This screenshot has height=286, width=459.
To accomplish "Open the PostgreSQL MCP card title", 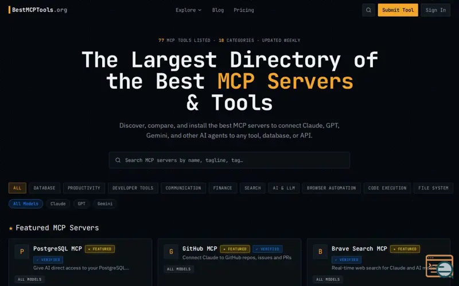I will (58, 249).
